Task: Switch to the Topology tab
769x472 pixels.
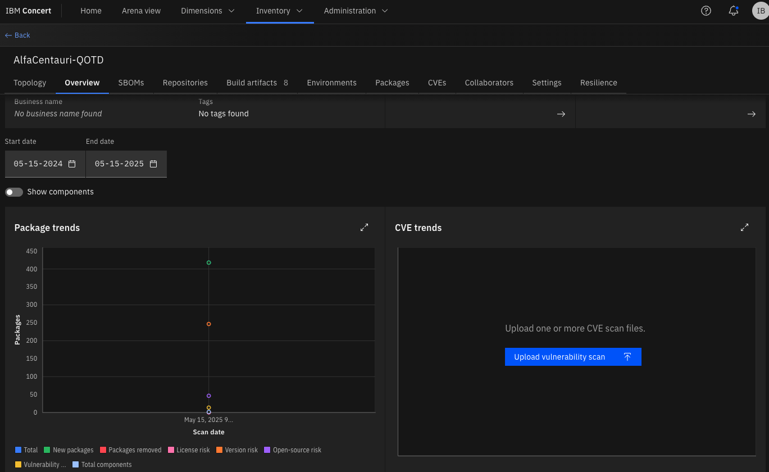Action: point(30,83)
